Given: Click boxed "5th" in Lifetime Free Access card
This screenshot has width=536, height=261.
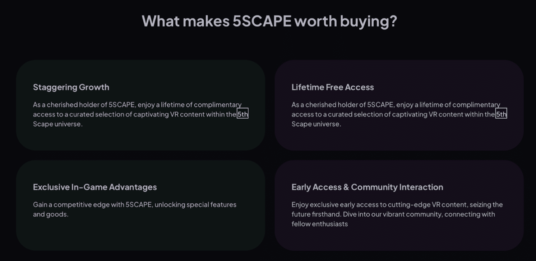Looking at the screenshot, I should [501, 114].
